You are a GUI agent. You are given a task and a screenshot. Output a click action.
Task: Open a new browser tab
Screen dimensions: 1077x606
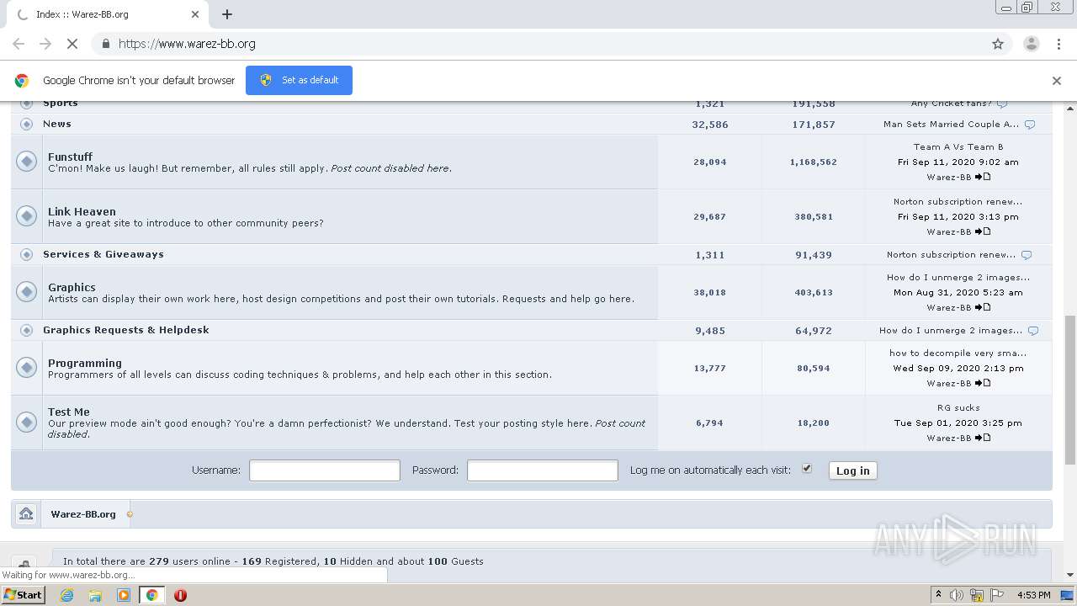pos(227,14)
